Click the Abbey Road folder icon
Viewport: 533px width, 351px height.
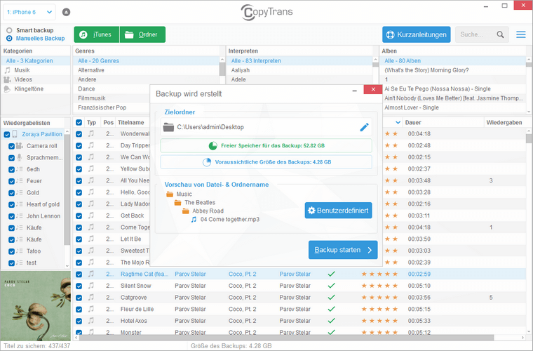pos(185,211)
